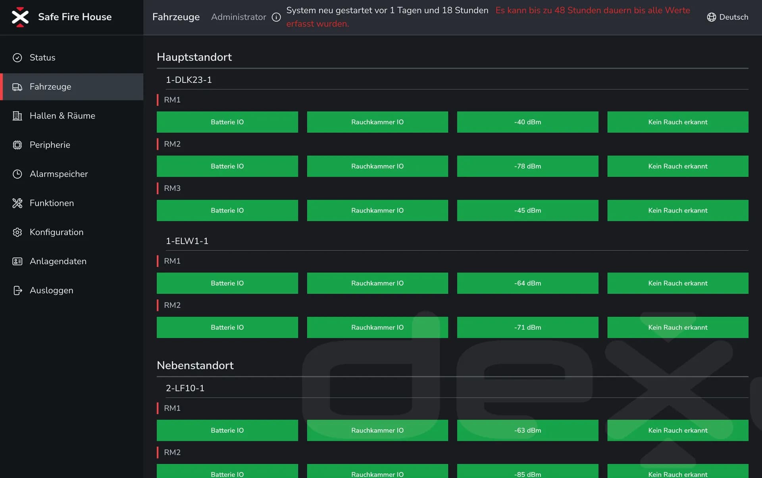Viewport: 762px width, 478px height.
Task: Click the Nebenstandort location heading
Action: tap(195, 365)
